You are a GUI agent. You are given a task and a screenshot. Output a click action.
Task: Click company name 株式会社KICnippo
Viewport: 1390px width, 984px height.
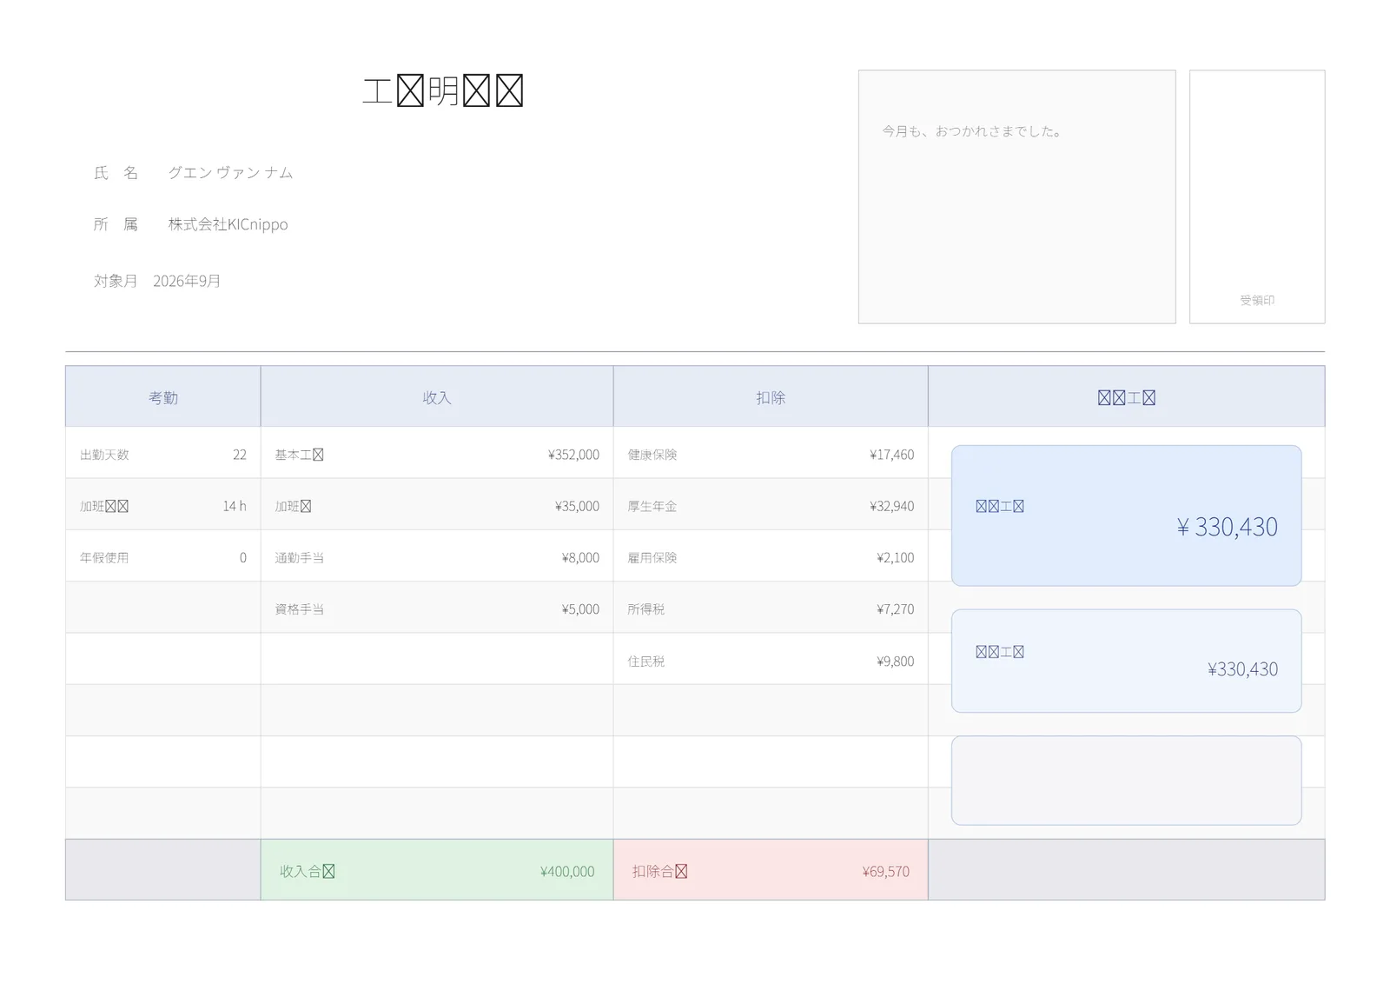[x=228, y=224]
